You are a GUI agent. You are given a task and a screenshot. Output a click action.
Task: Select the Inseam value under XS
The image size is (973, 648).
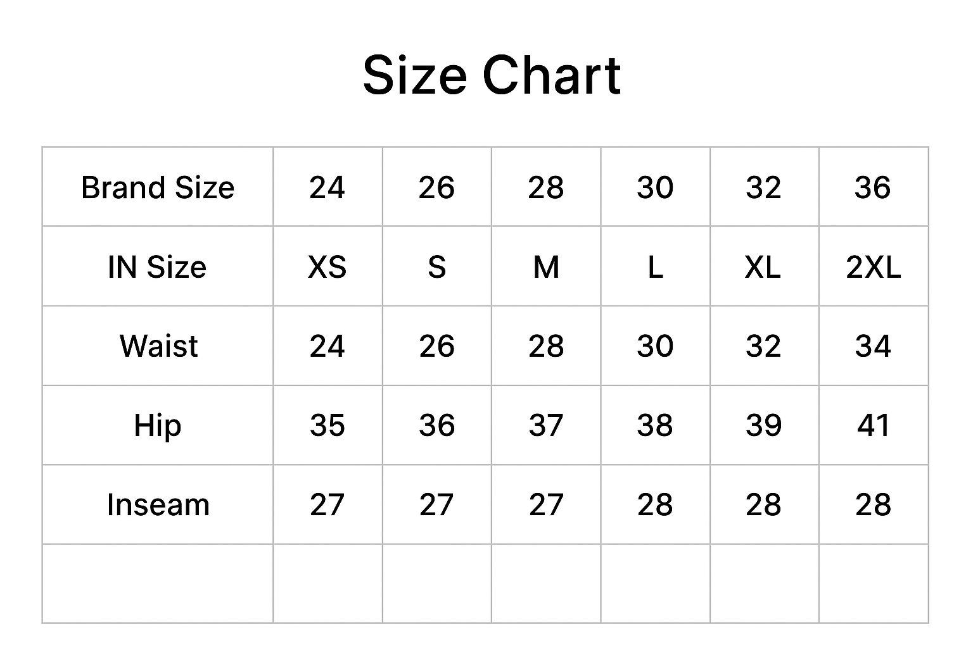[x=327, y=505]
